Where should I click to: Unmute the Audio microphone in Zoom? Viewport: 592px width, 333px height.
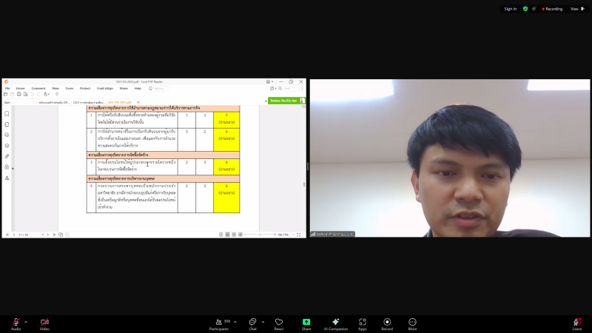[16, 323]
